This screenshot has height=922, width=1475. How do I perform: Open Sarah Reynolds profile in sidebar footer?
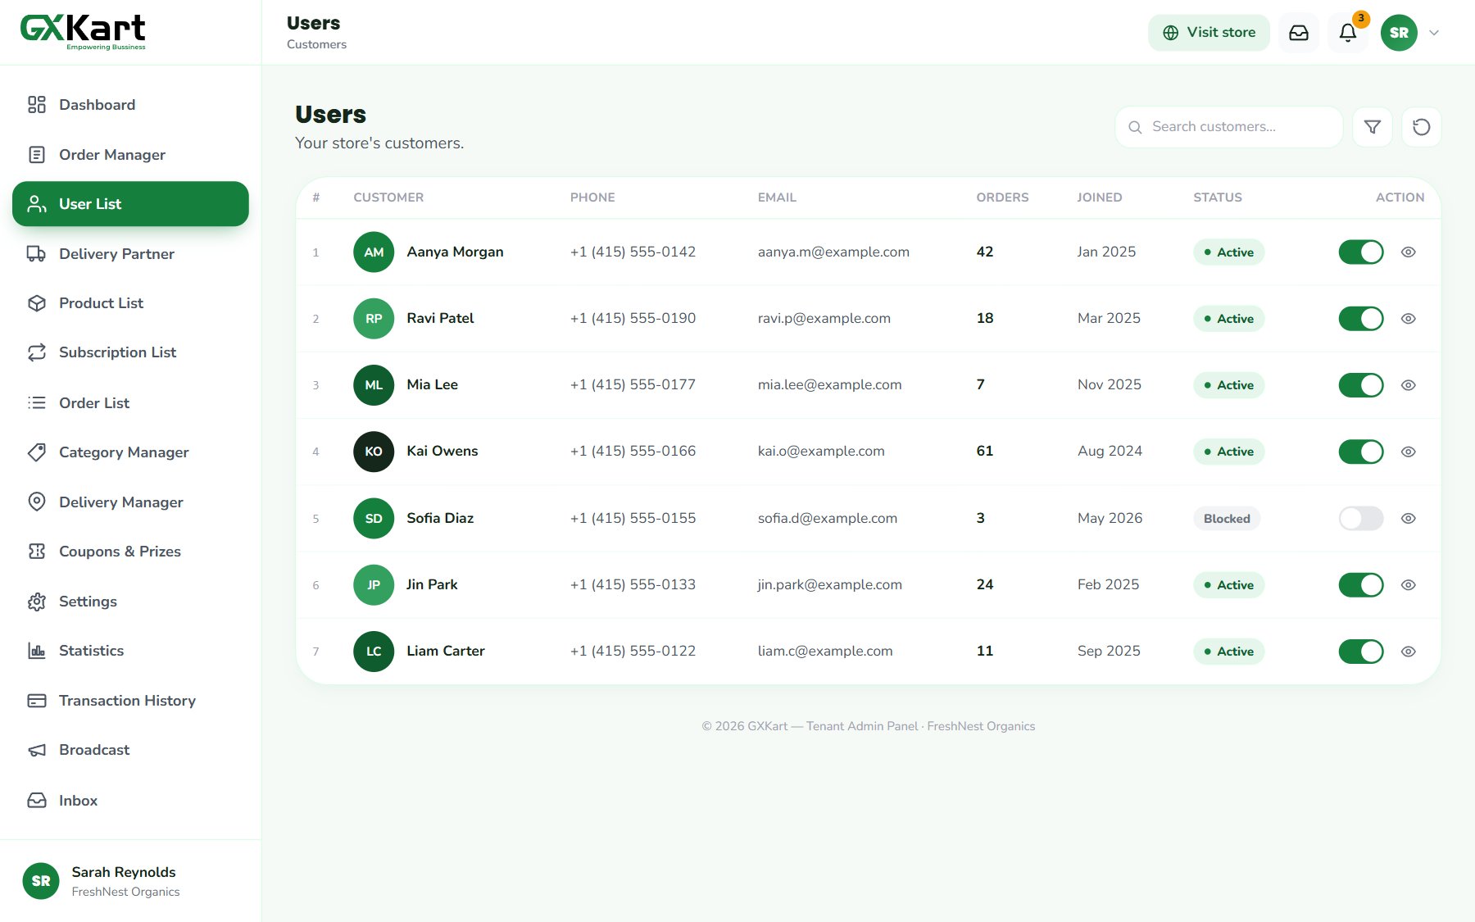point(130,881)
